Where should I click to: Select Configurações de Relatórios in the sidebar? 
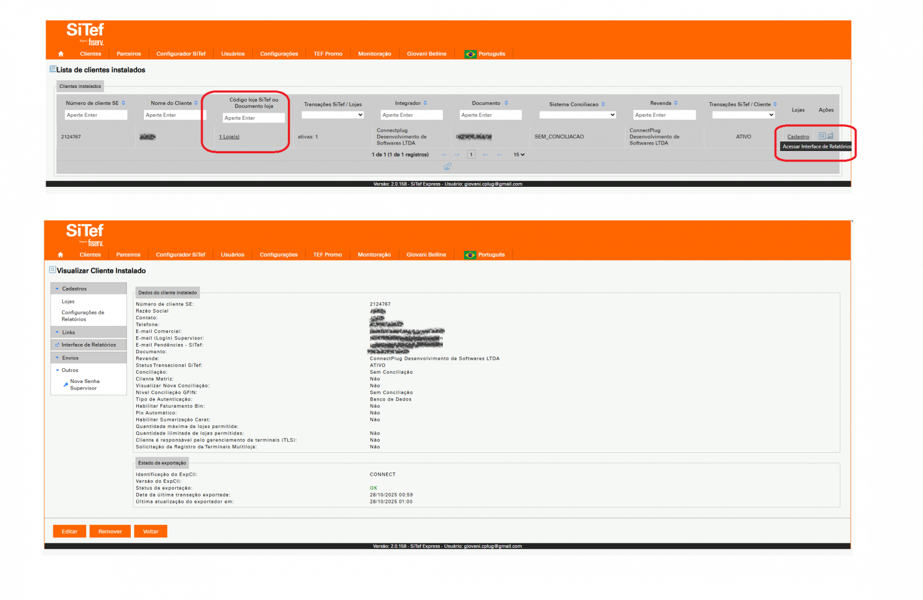[x=82, y=316]
